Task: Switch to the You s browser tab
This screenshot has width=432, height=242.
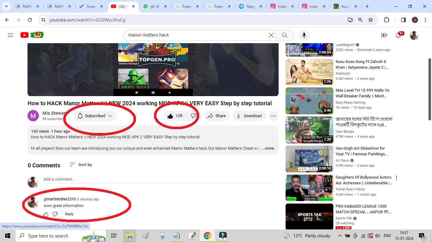Action: click(x=346, y=6)
